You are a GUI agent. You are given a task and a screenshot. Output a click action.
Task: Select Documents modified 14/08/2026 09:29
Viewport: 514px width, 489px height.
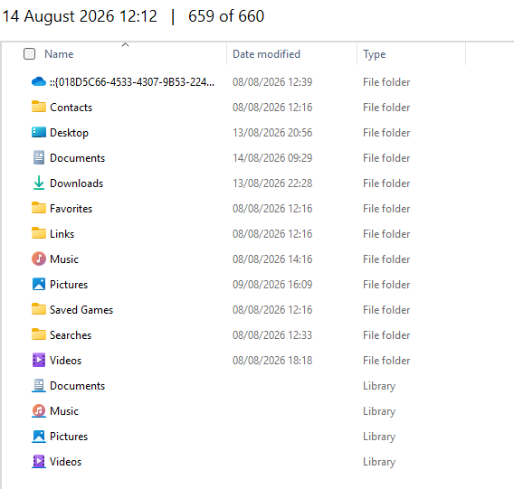coord(77,158)
